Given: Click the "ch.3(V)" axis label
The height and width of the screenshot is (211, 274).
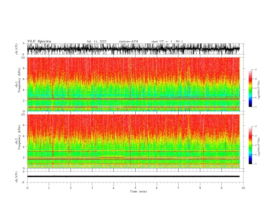Looking at the screenshot, I should tap(17, 177).
